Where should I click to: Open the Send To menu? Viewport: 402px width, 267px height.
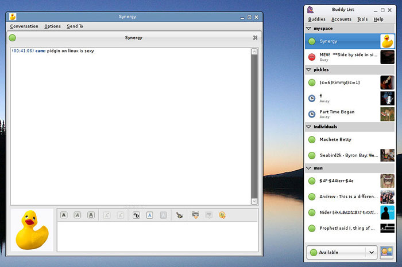75,26
